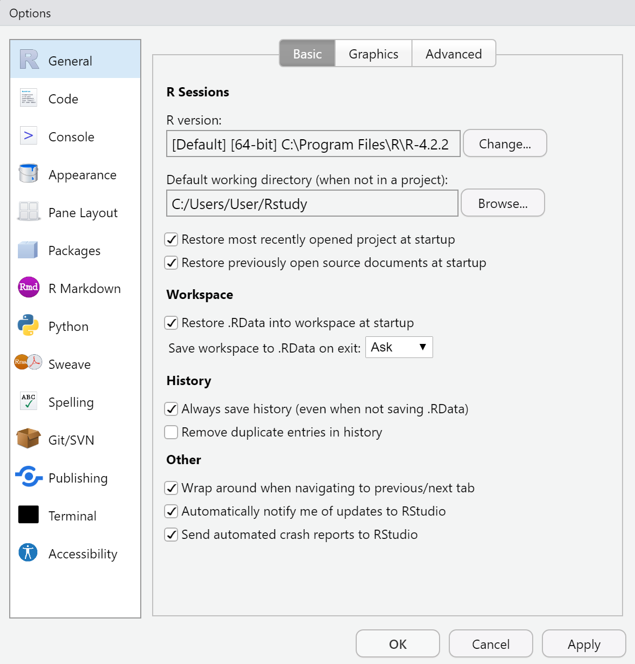Switch to the Basic tab

pyautogui.click(x=307, y=54)
